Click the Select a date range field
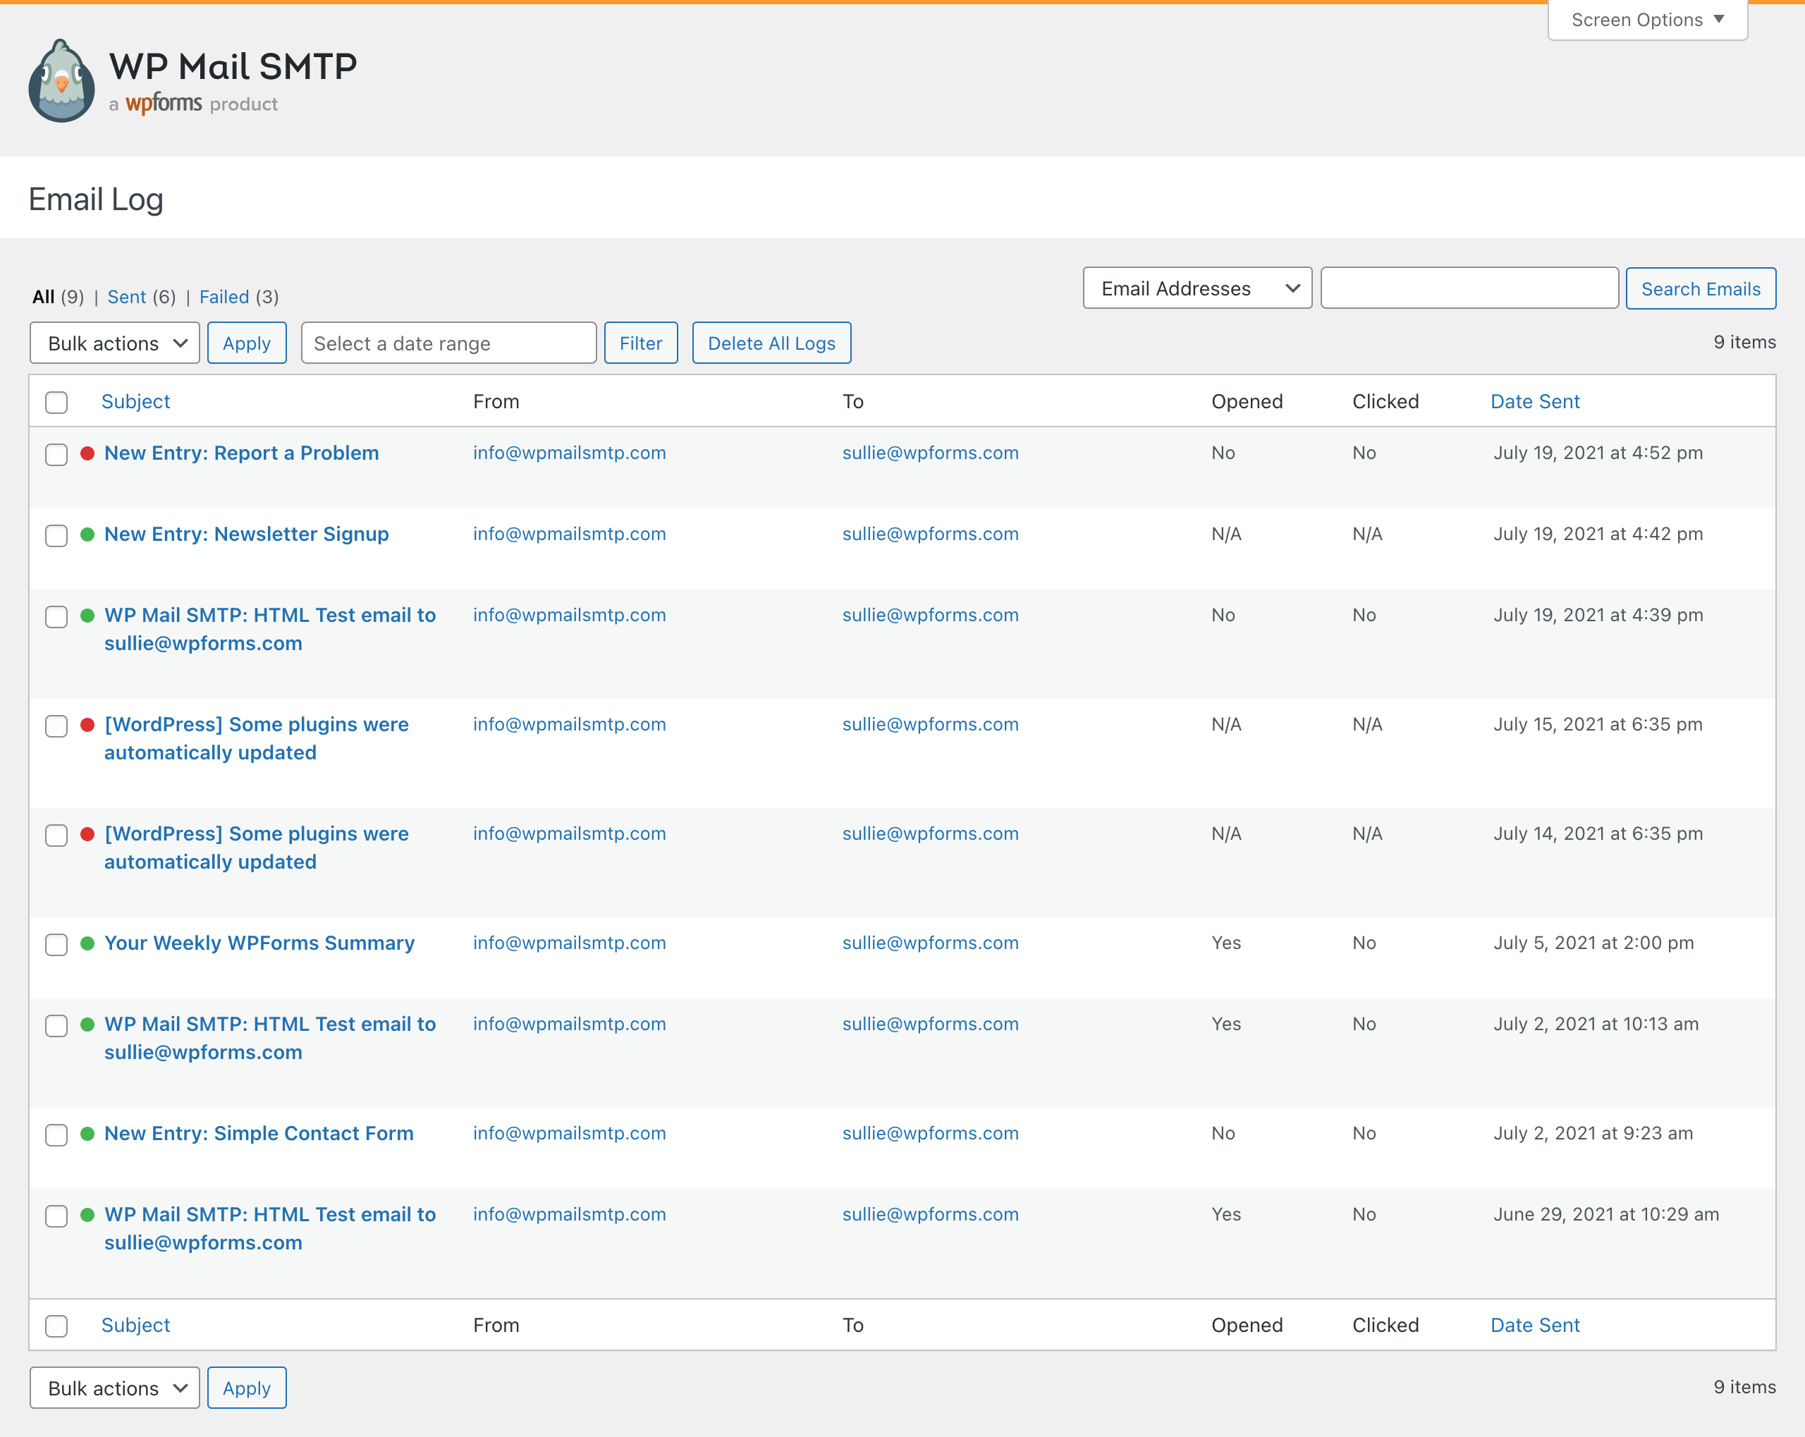Image resolution: width=1805 pixels, height=1437 pixels. pyautogui.click(x=448, y=343)
